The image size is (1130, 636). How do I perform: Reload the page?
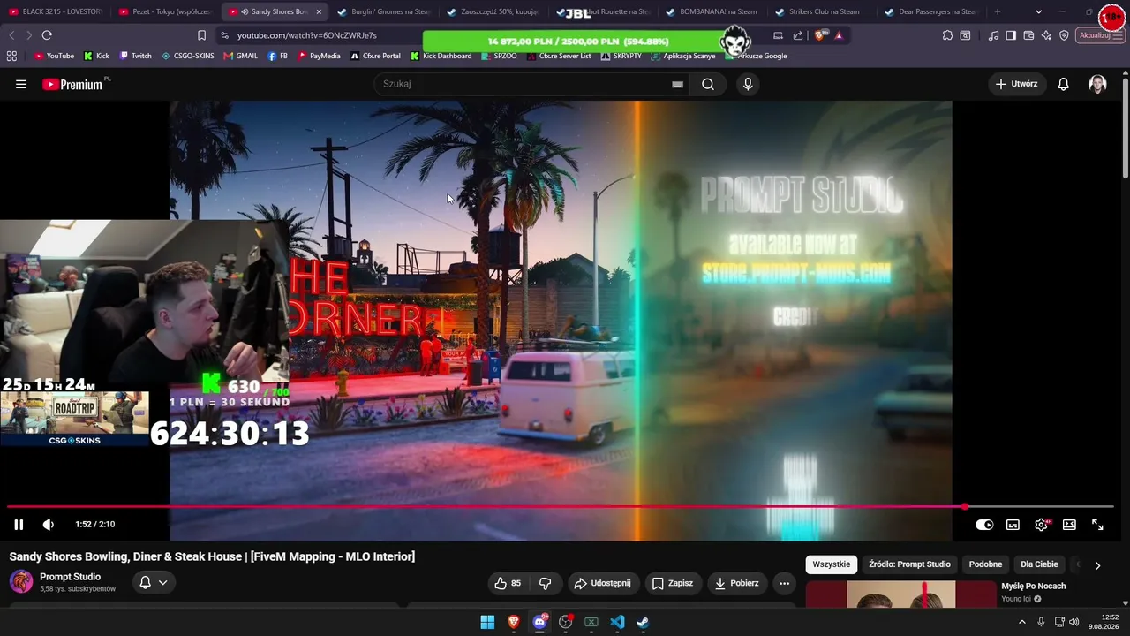(47, 35)
